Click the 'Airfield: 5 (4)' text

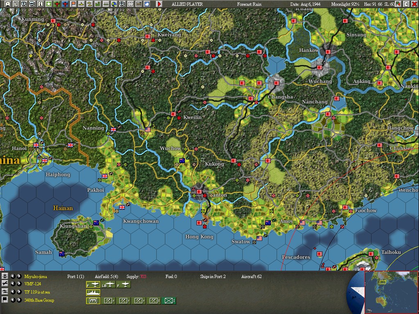(x=106, y=276)
